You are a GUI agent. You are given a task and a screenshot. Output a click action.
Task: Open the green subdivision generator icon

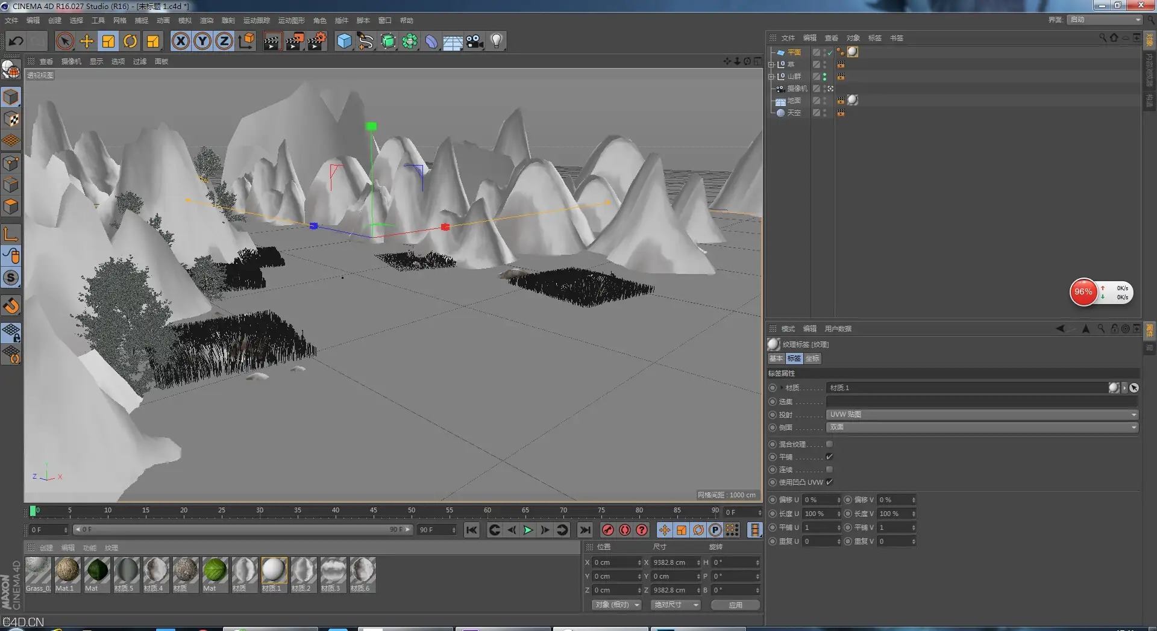(388, 41)
